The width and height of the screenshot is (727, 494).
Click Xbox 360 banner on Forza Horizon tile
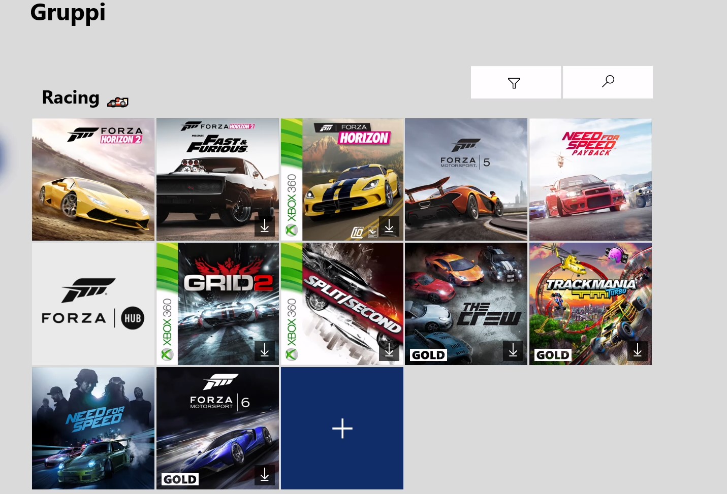[292, 180]
